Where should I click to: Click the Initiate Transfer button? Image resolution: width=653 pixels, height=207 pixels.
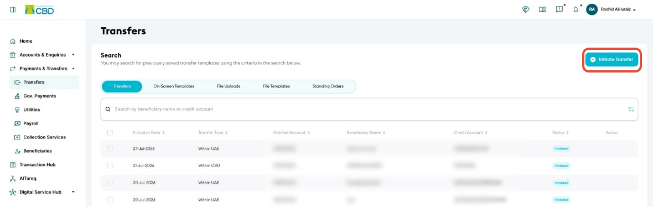611,60
